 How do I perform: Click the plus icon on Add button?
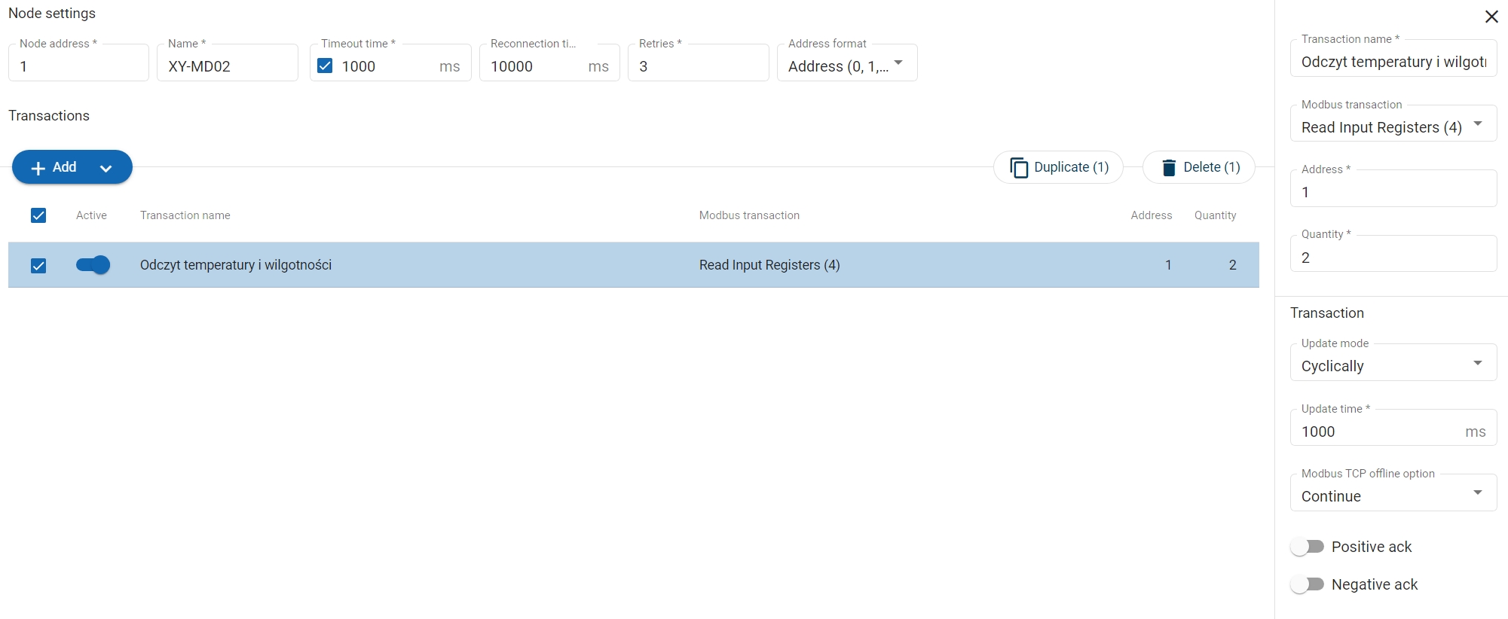(38, 168)
